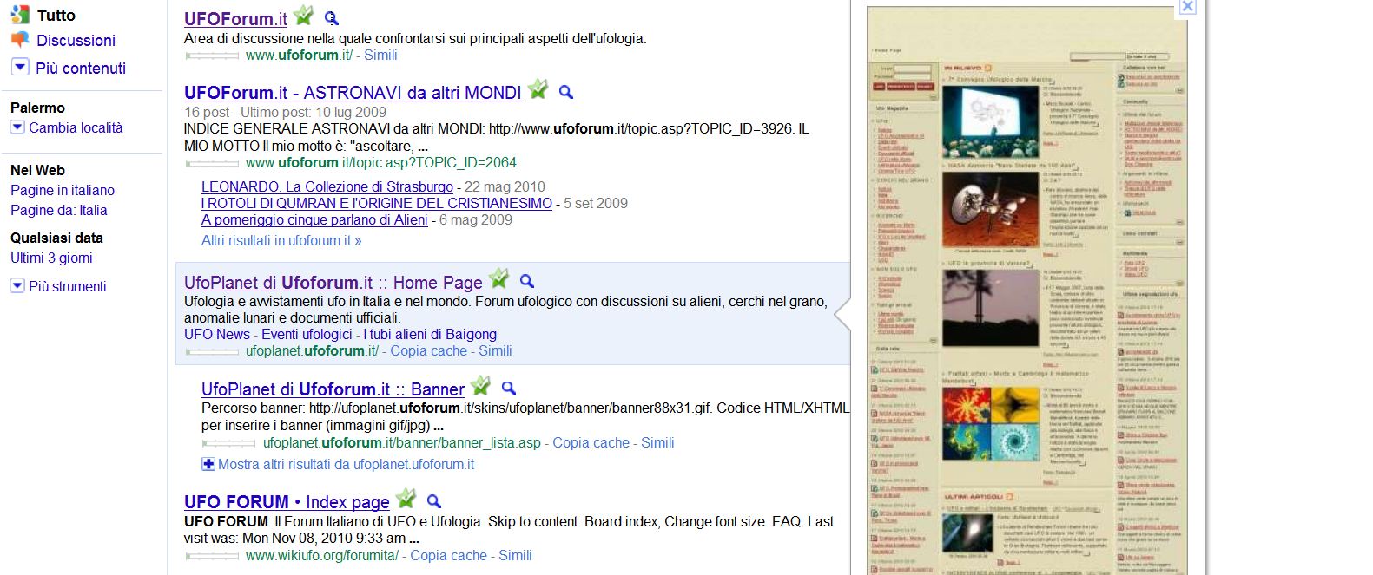Click Simili for banner_lista.asp result
Image resolution: width=1373 pixels, height=575 pixels.
(657, 442)
